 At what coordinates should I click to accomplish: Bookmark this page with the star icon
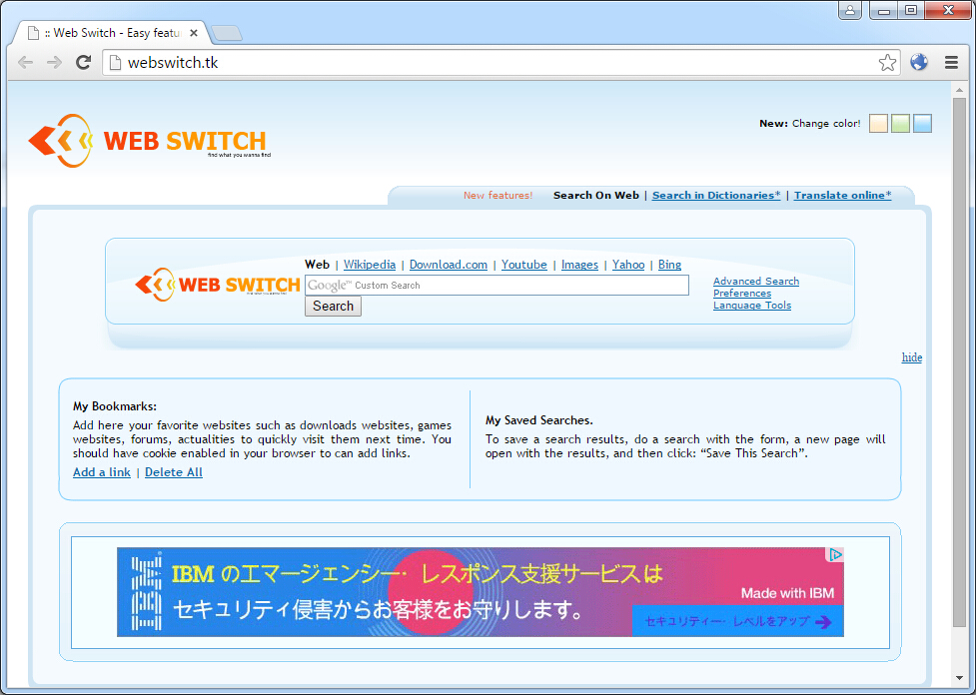click(x=887, y=62)
